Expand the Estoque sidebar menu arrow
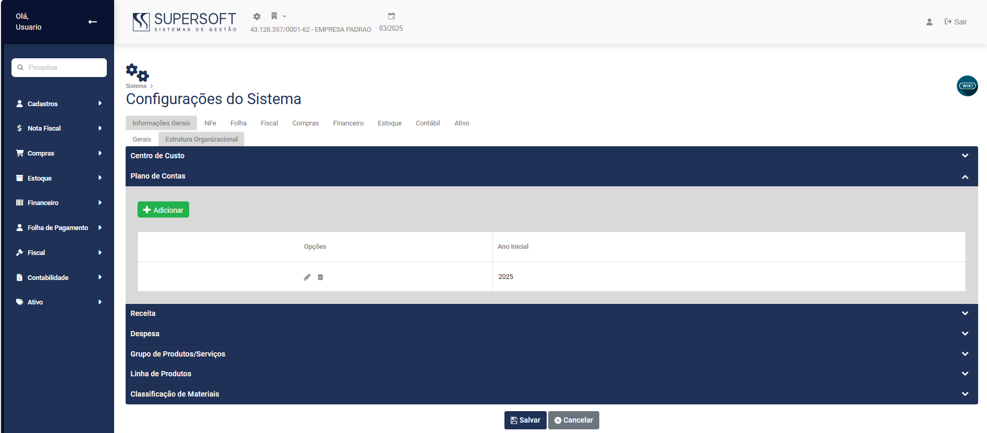Image resolution: width=987 pixels, height=433 pixels. [100, 178]
